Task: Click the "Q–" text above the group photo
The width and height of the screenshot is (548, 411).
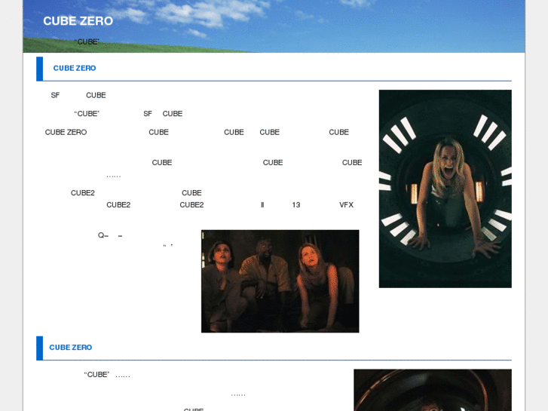Action: 103,235
